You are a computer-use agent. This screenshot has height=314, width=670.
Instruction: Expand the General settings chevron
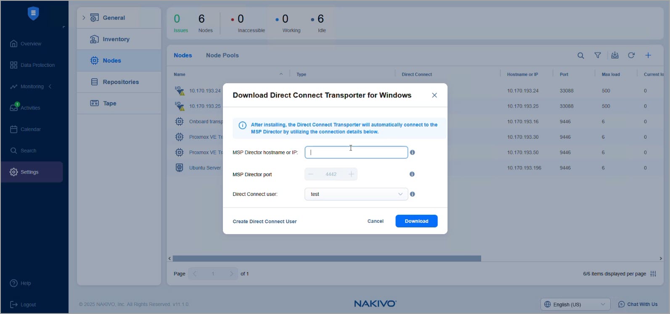[84, 18]
